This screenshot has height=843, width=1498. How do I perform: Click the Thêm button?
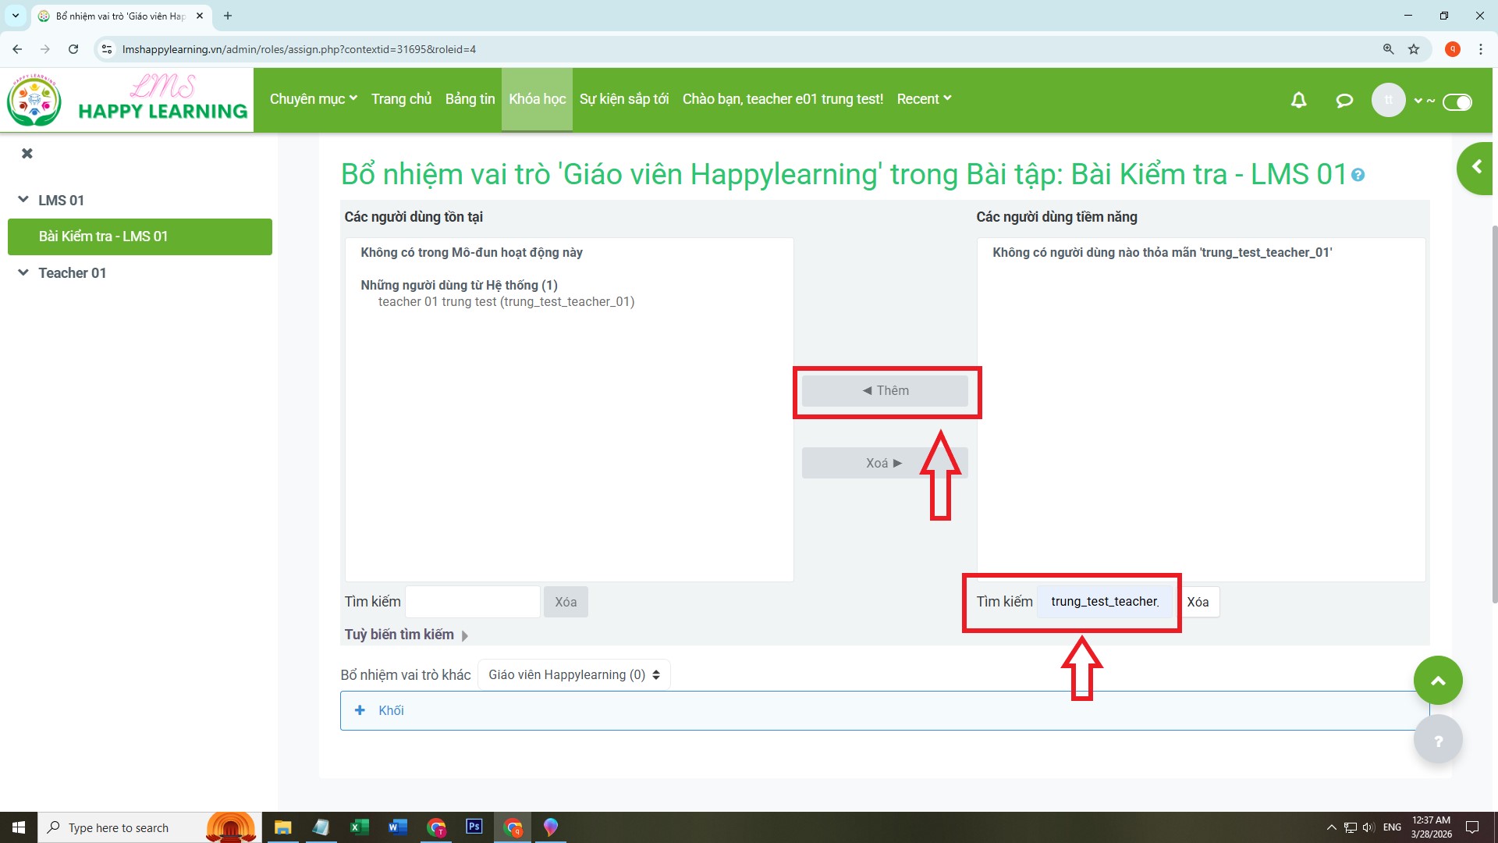click(x=885, y=390)
